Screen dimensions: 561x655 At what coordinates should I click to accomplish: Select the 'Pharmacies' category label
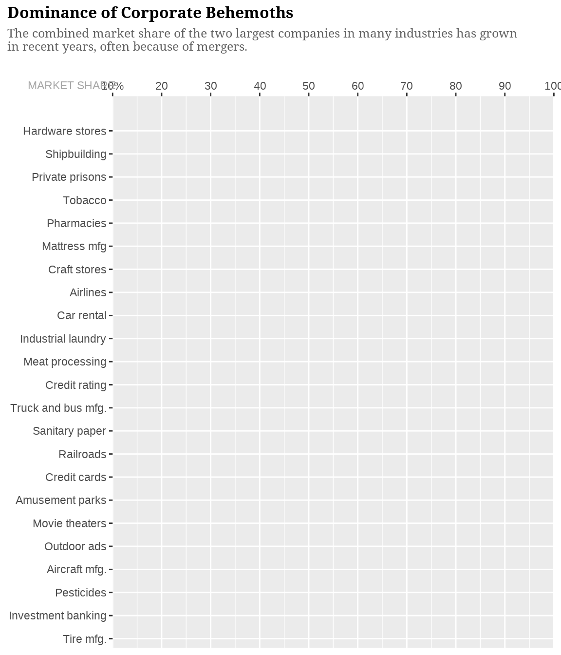coord(76,224)
